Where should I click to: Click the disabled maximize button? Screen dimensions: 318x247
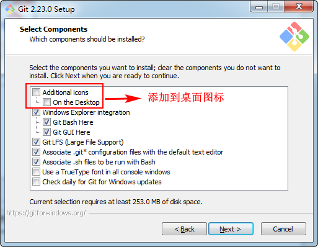pyautogui.click(x=276, y=7)
